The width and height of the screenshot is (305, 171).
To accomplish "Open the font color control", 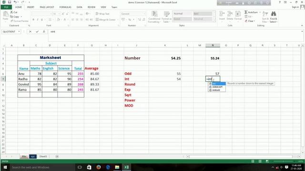I will tap(65, 19).
